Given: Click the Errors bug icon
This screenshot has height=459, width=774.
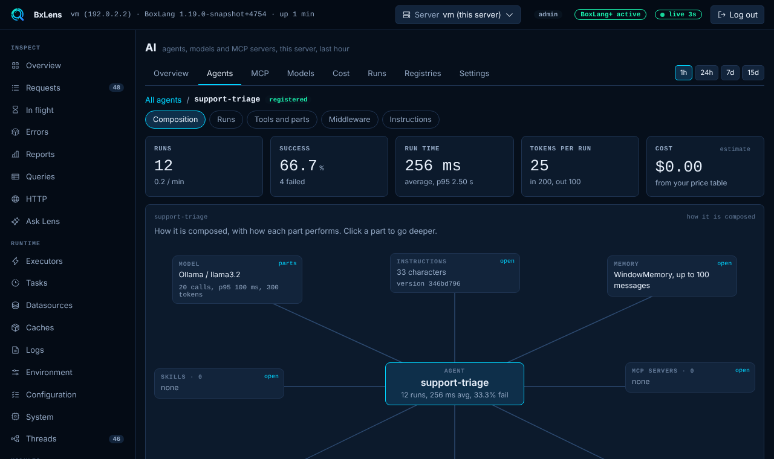Looking at the screenshot, I should pos(15,132).
